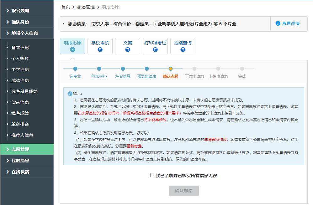The image size is (313, 205).
Task: Open the 预览申请表 step link
Action: 147,76
